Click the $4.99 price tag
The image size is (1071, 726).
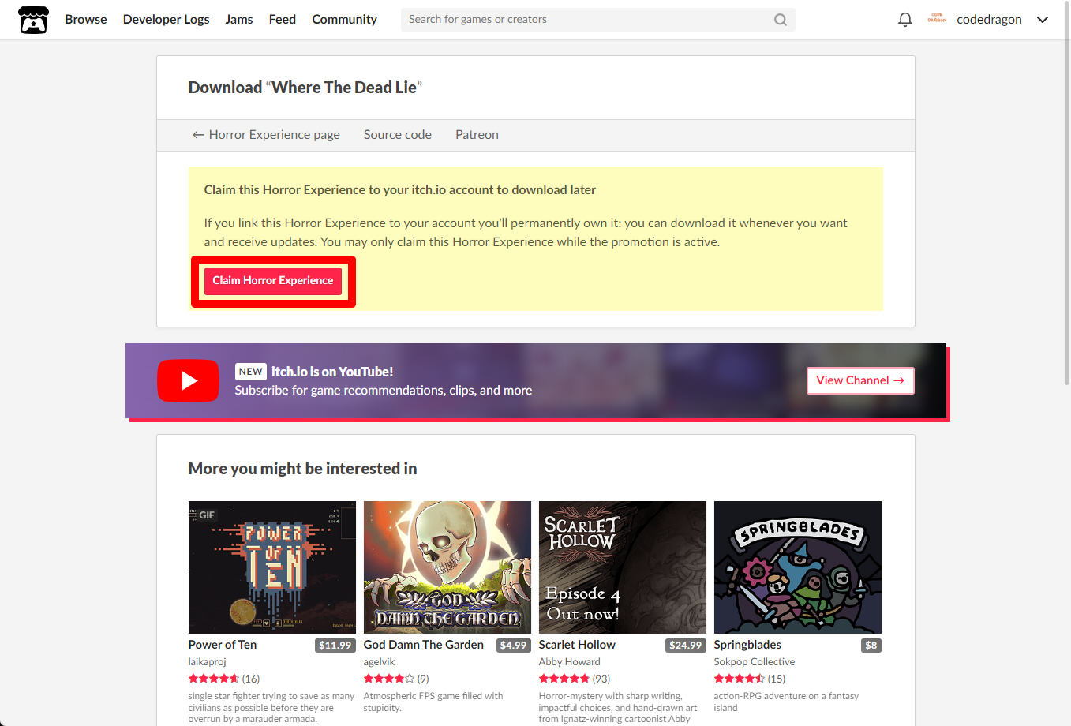(x=513, y=646)
